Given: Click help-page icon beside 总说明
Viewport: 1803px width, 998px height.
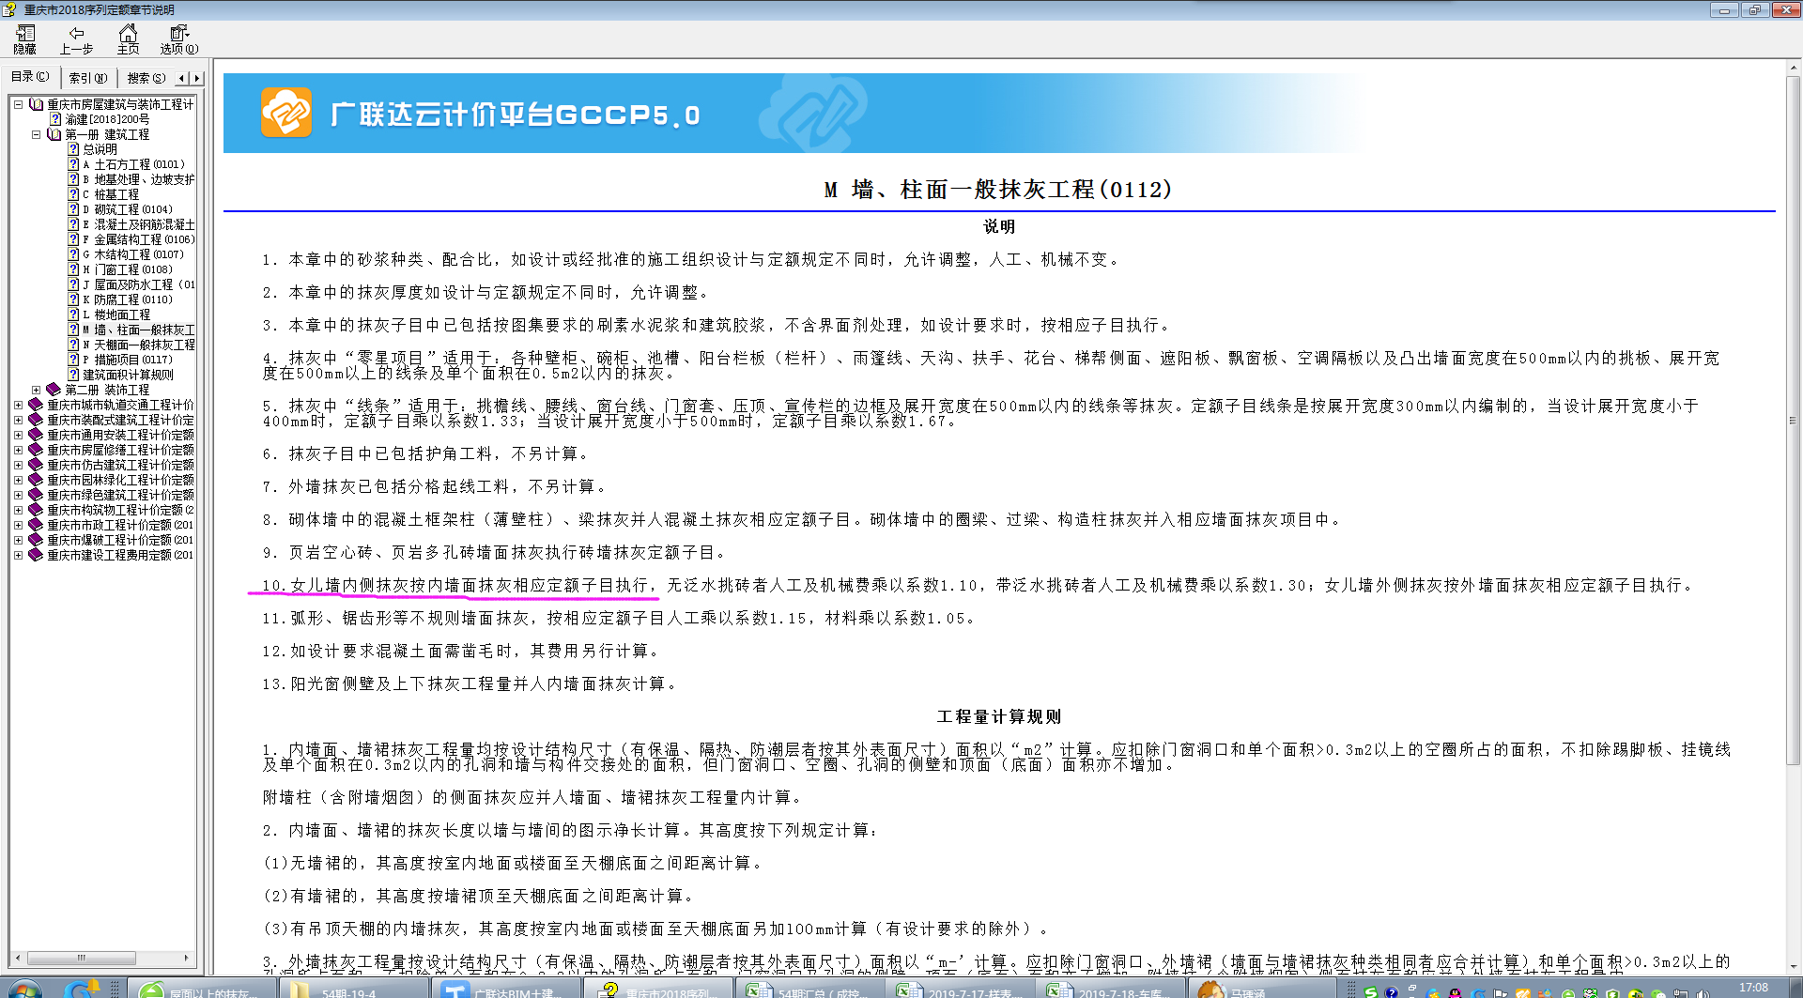Looking at the screenshot, I should click(x=73, y=149).
